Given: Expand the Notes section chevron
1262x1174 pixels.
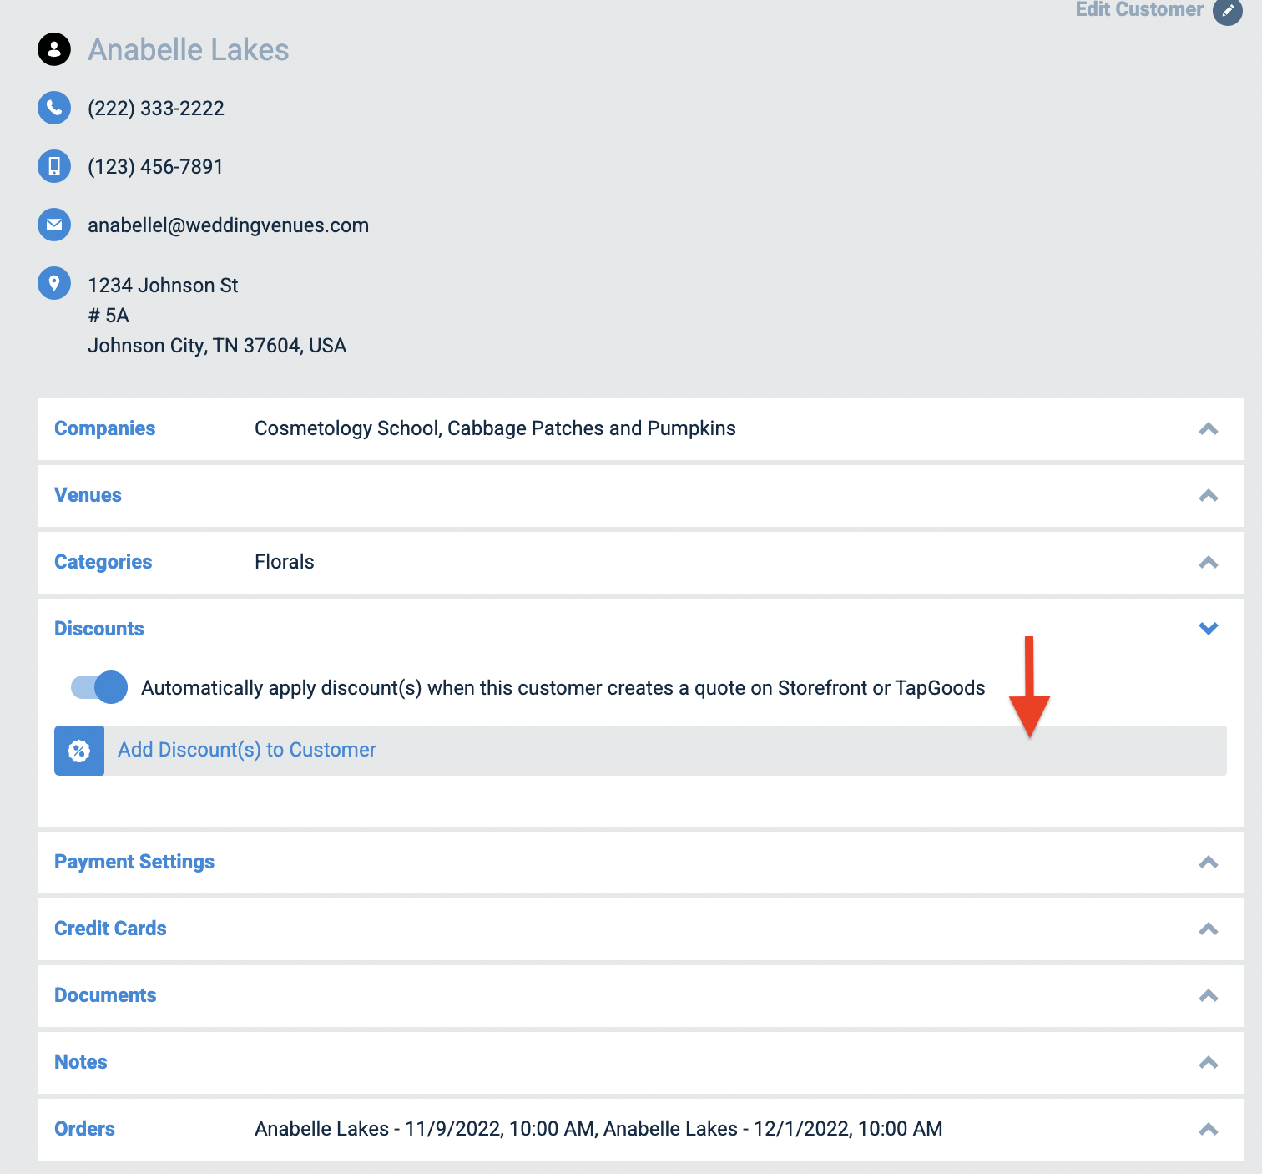Looking at the screenshot, I should tap(1209, 1062).
